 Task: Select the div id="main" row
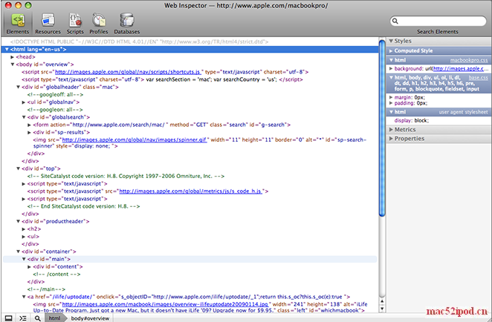pyautogui.click(x=190, y=259)
